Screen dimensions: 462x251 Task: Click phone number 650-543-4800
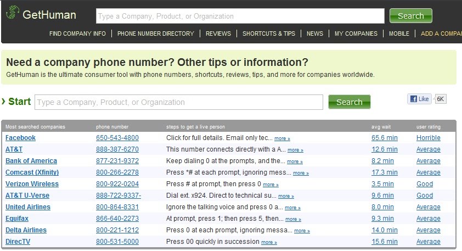click(x=117, y=138)
